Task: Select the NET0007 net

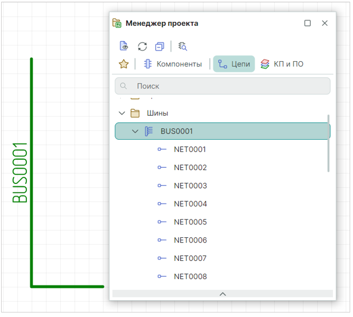Action: click(x=190, y=258)
